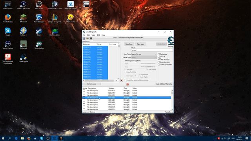Click the found-list vertical scrollbar
Viewport: 251px width, 141px height.
[x=119, y=61]
